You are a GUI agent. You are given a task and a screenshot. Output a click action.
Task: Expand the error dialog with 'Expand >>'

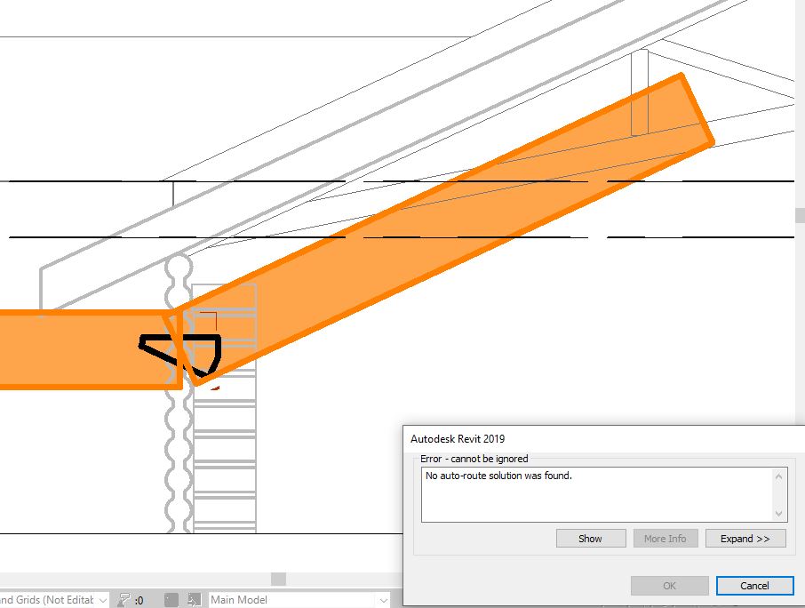(x=745, y=538)
